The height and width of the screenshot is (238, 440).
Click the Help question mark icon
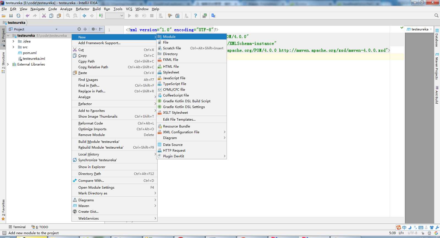(196, 16)
